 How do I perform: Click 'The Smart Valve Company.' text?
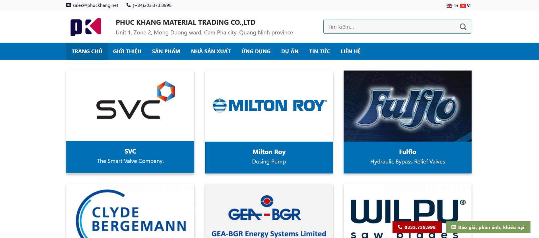tap(130, 161)
